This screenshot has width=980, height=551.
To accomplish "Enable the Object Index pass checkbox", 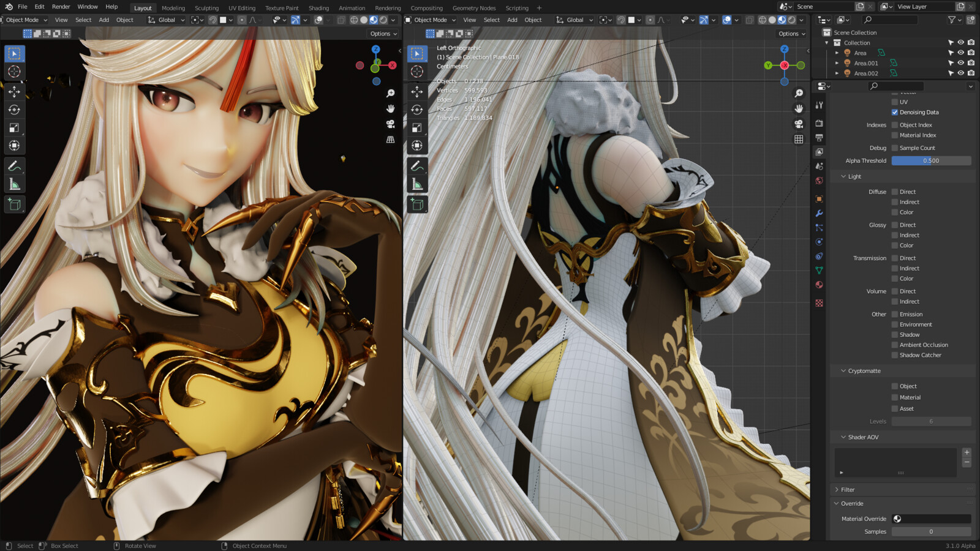I will coord(895,125).
